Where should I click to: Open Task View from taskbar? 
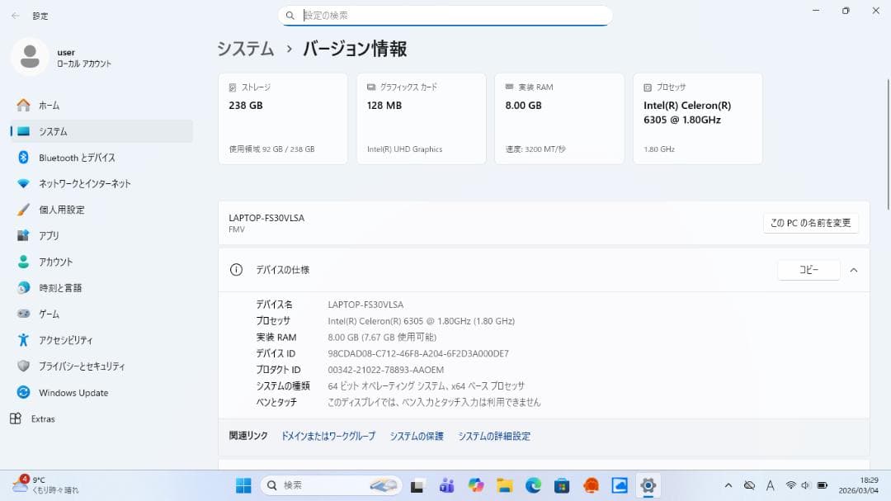[x=417, y=485]
